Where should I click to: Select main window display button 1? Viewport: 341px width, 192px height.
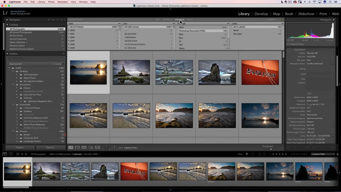coord(5,154)
